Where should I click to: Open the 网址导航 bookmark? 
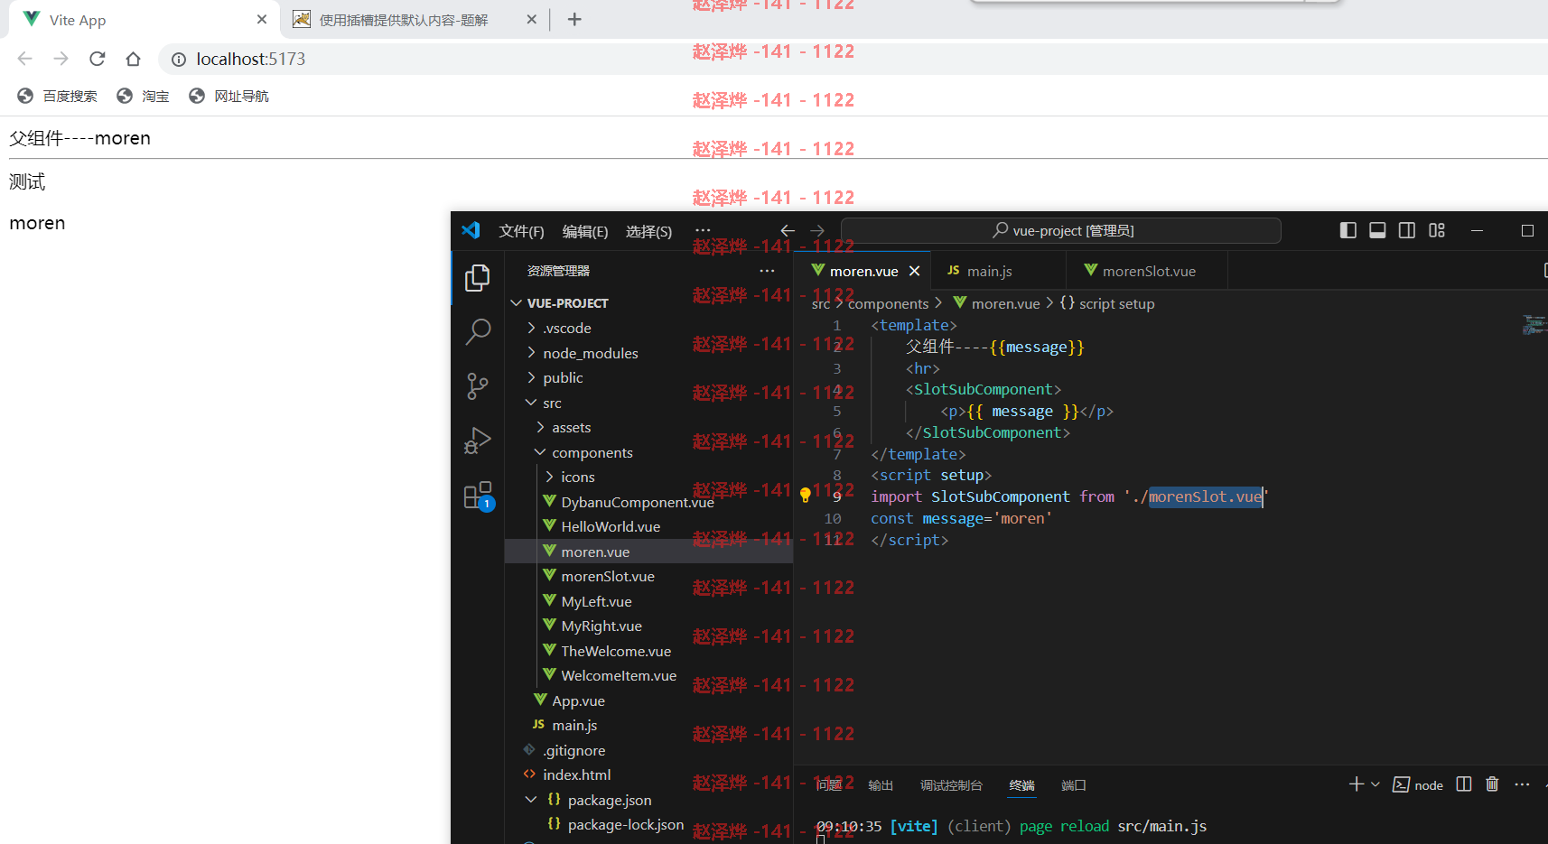coord(229,97)
